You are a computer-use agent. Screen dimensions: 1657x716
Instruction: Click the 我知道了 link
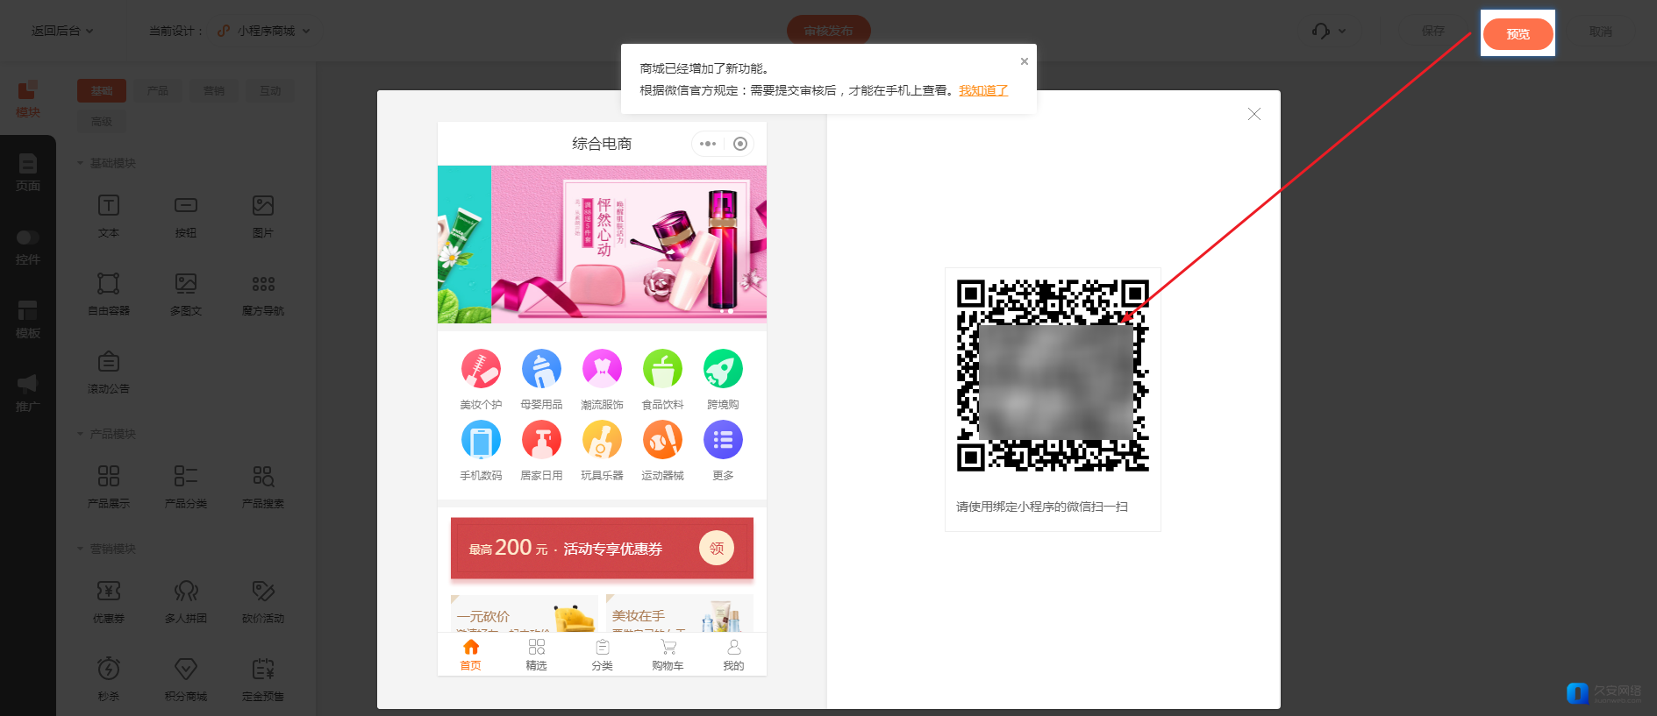pyautogui.click(x=982, y=90)
